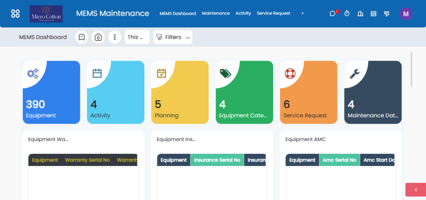
Task: Click the Insurance Serial No column header
Action: pyautogui.click(x=217, y=160)
